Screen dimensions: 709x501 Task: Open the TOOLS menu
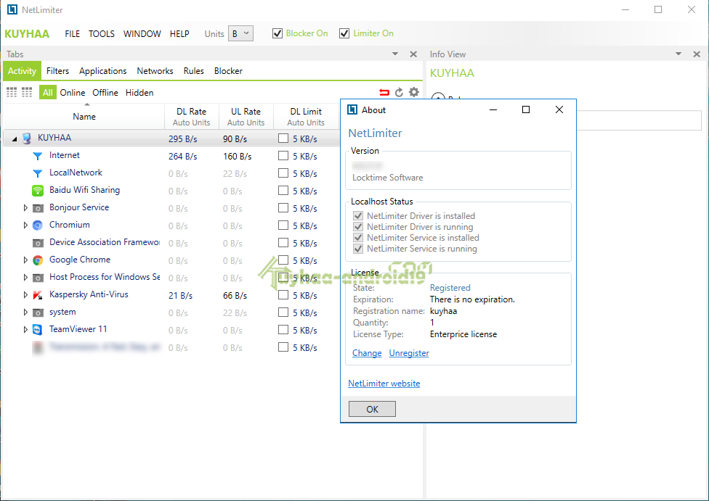click(x=101, y=34)
